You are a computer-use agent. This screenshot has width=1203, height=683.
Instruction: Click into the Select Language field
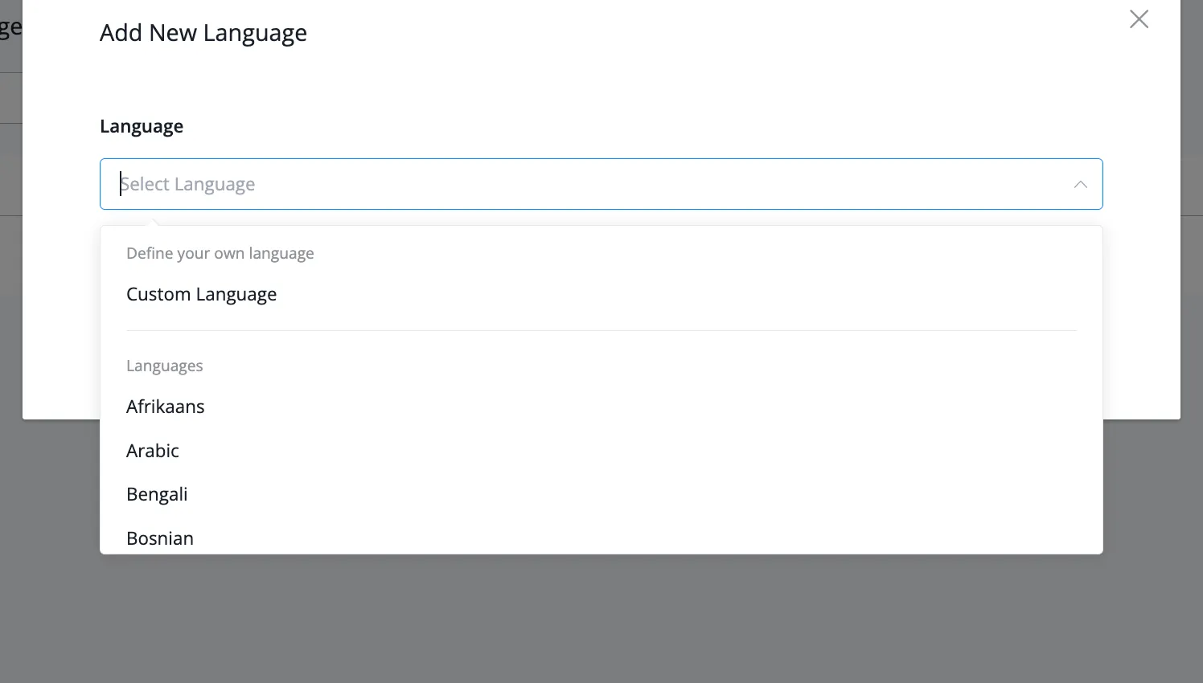coord(601,184)
